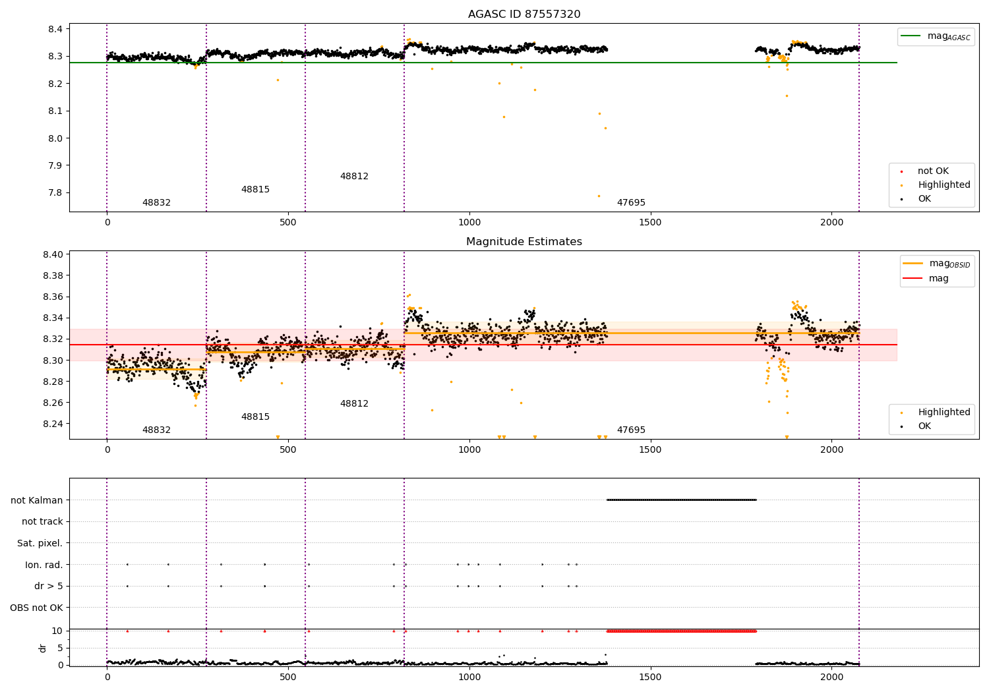The height and width of the screenshot is (692, 989).
Task: Click the 2000 x-axis tick of middle plot
Action: click(x=832, y=450)
